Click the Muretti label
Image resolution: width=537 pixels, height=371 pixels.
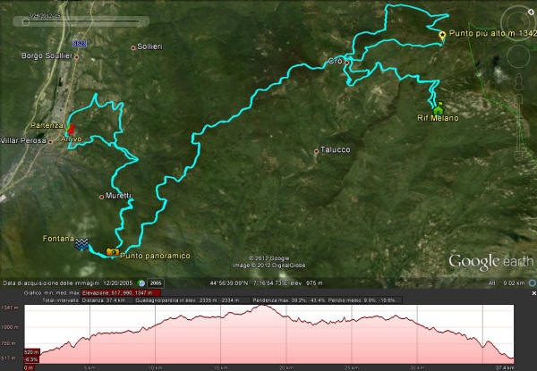[118, 196]
